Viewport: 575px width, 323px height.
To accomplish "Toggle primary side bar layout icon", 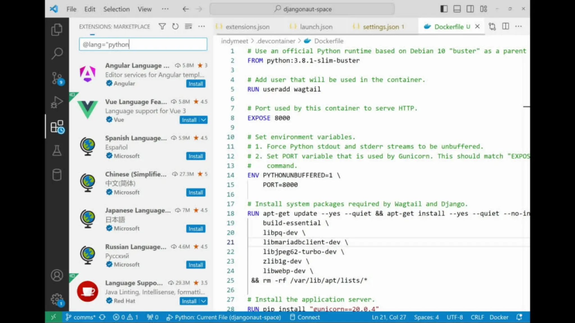I will (x=444, y=9).
